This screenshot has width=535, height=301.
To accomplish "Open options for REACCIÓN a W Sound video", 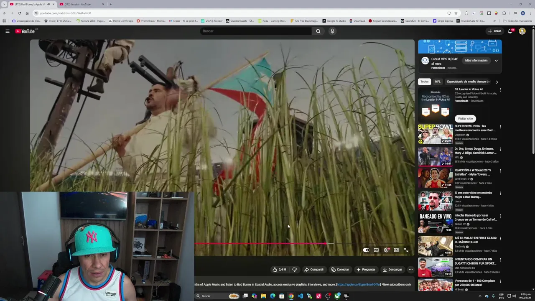I will (x=500, y=171).
